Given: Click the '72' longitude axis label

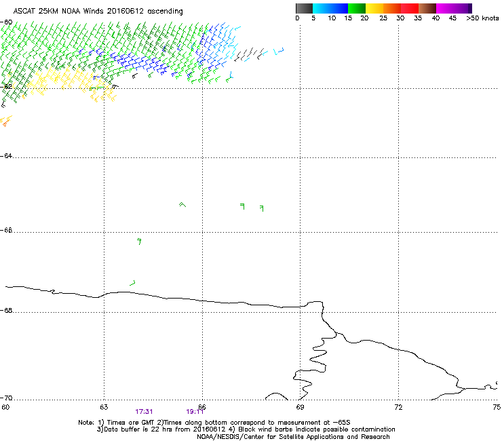Looking at the screenshot, I should click(399, 407).
